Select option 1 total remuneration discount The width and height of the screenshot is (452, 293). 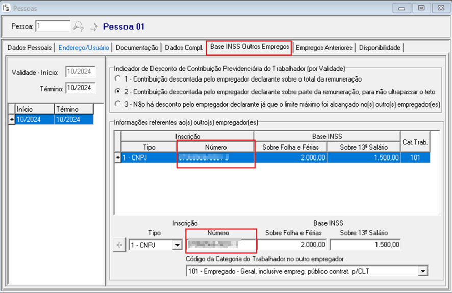coord(118,79)
